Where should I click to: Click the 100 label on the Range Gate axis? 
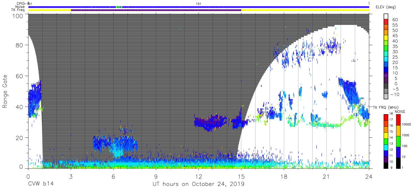18,16
